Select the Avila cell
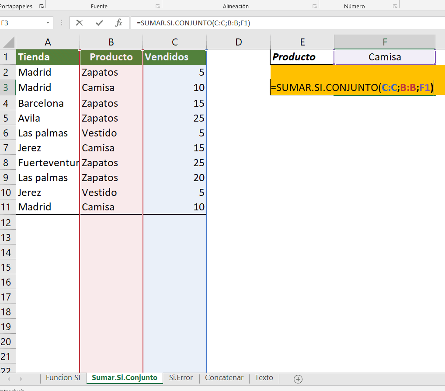Image resolution: width=445 pixels, height=391 pixels. point(48,118)
